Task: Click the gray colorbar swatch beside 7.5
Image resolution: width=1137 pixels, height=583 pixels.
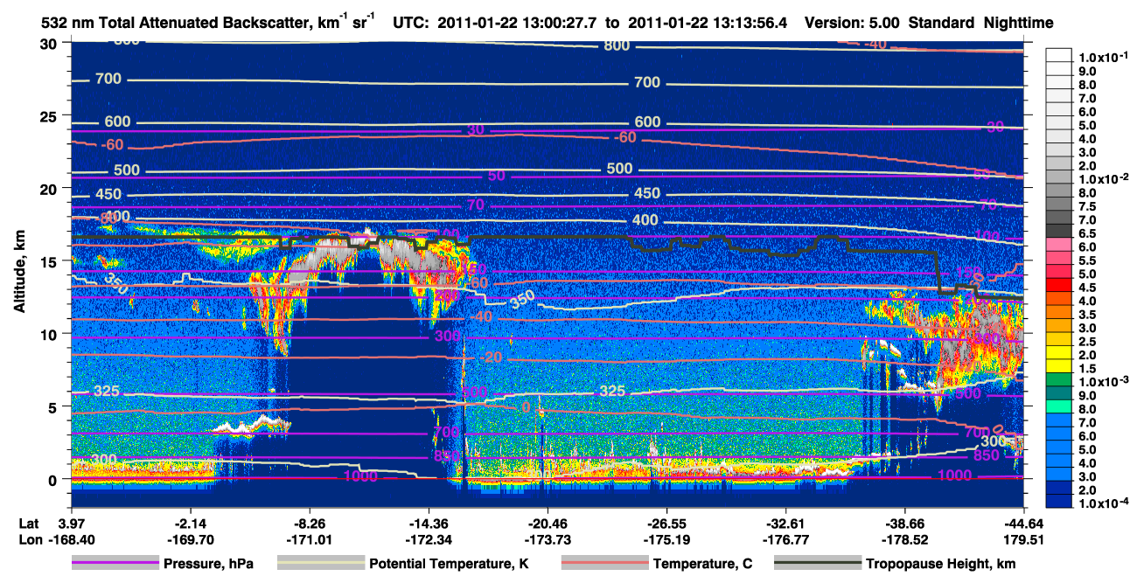Action: click(x=1059, y=204)
